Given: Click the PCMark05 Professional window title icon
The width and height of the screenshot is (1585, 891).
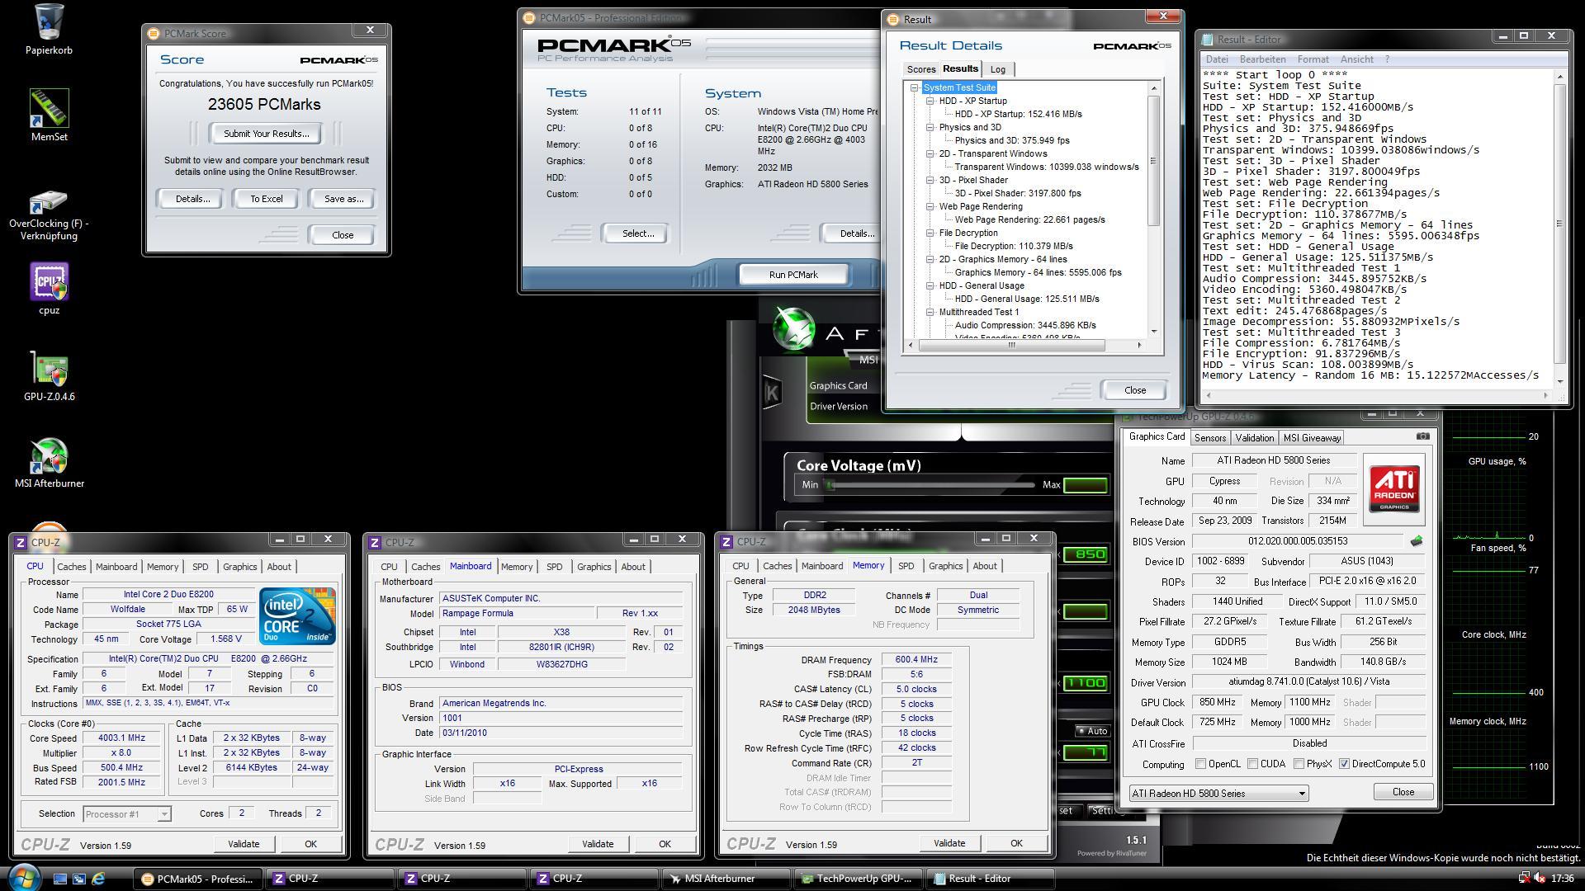Looking at the screenshot, I should pos(528,18).
